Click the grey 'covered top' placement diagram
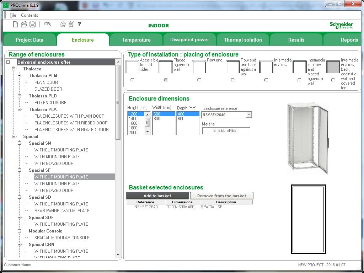 [333, 67]
